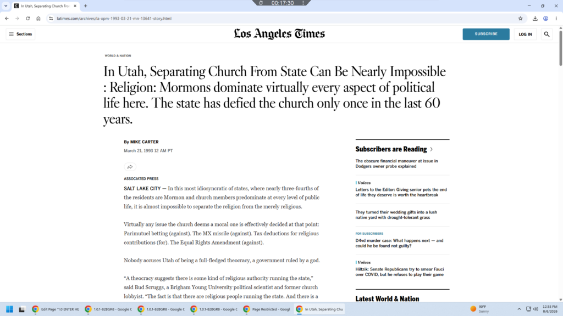The height and width of the screenshot is (316, 563).
Task: Click the ASSOCIATED PRESS credit text
Action: pos(141,178)
